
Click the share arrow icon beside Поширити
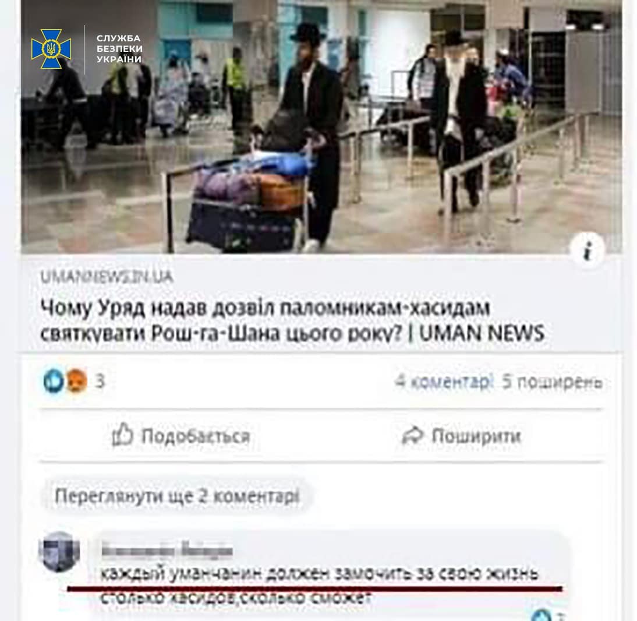[x=413, y=436]
